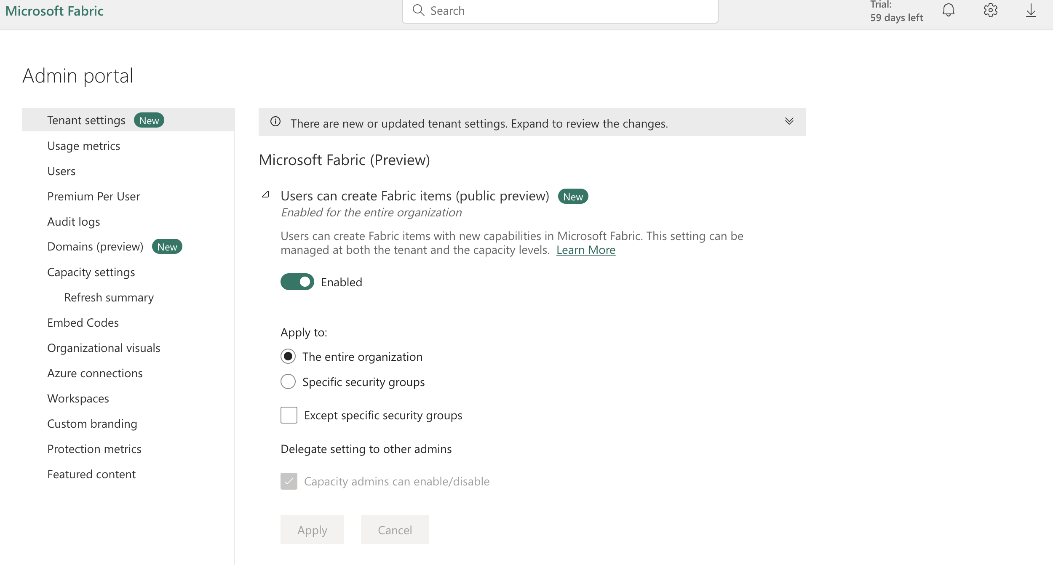1053x565 pixels.
Task: Select Specific security groups radio button
Action: click(288, 382)
